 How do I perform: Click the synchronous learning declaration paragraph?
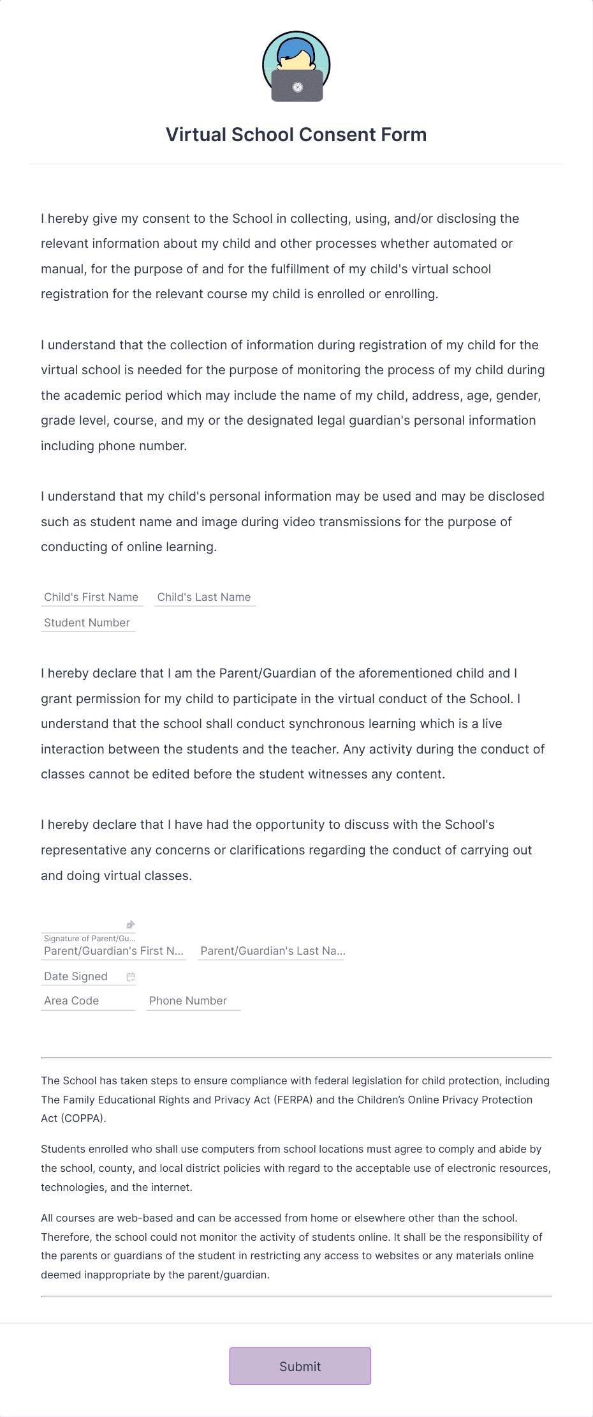292,724
